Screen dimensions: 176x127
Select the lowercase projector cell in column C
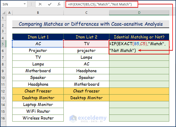pyautogui.click(x=86, y=51)
